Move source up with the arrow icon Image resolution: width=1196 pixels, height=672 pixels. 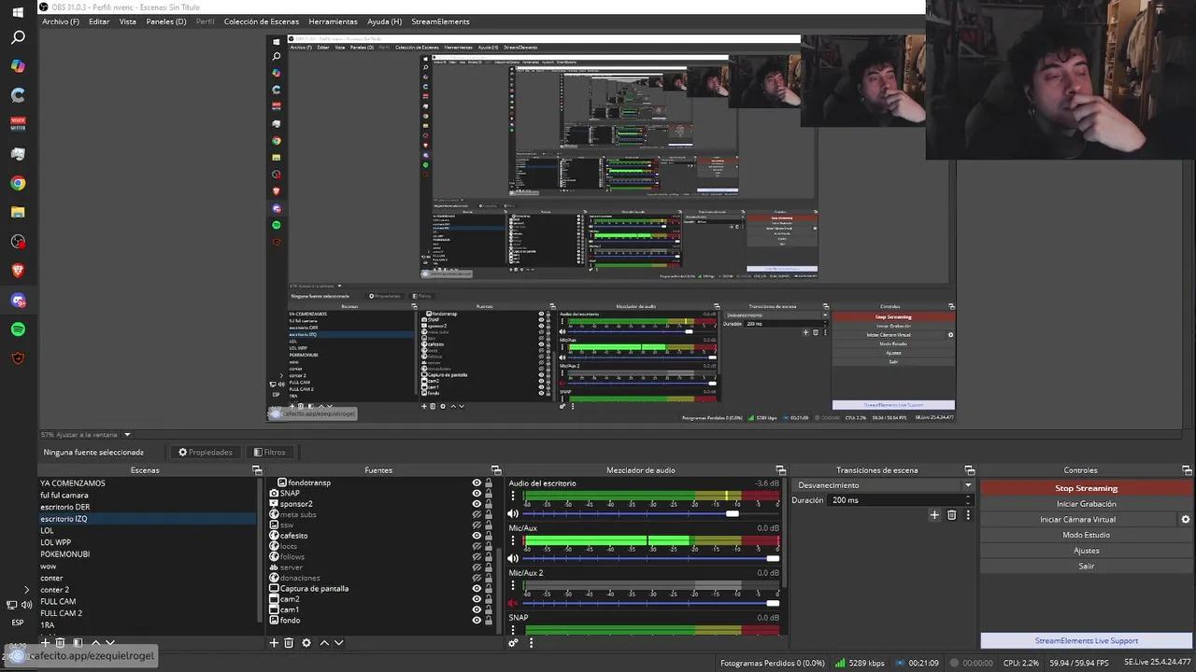coord(324,642)
